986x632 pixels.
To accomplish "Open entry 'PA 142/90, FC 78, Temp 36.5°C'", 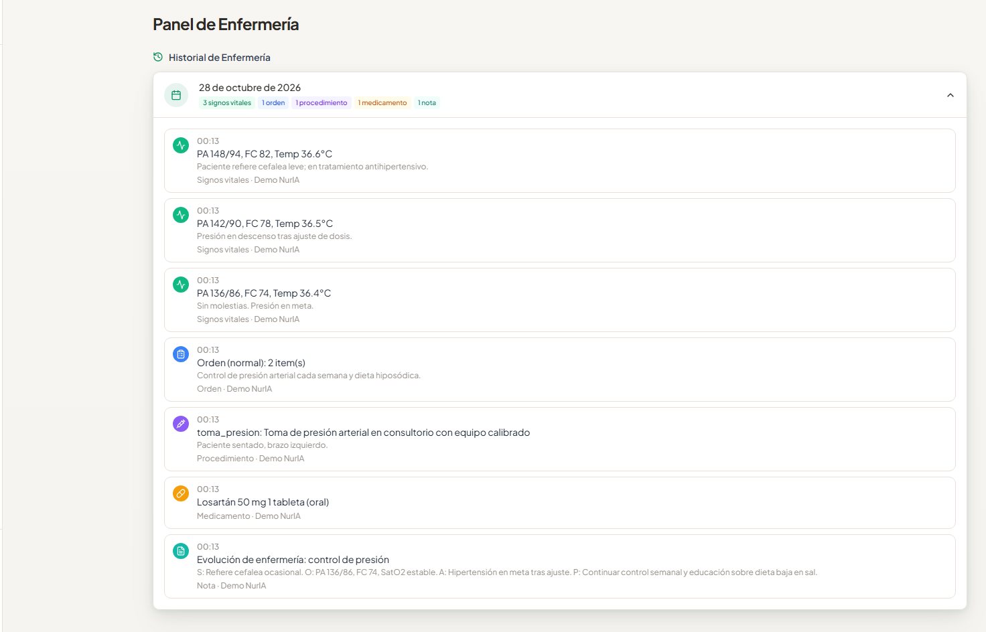I will [559, 230].
